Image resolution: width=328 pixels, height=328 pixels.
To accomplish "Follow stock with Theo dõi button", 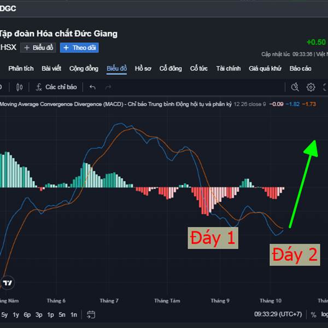I will click(79, 48).
